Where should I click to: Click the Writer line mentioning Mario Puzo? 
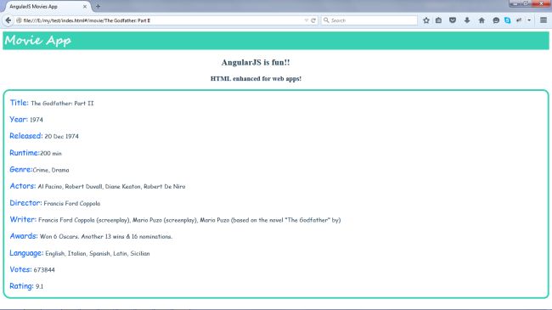(189, 220)
